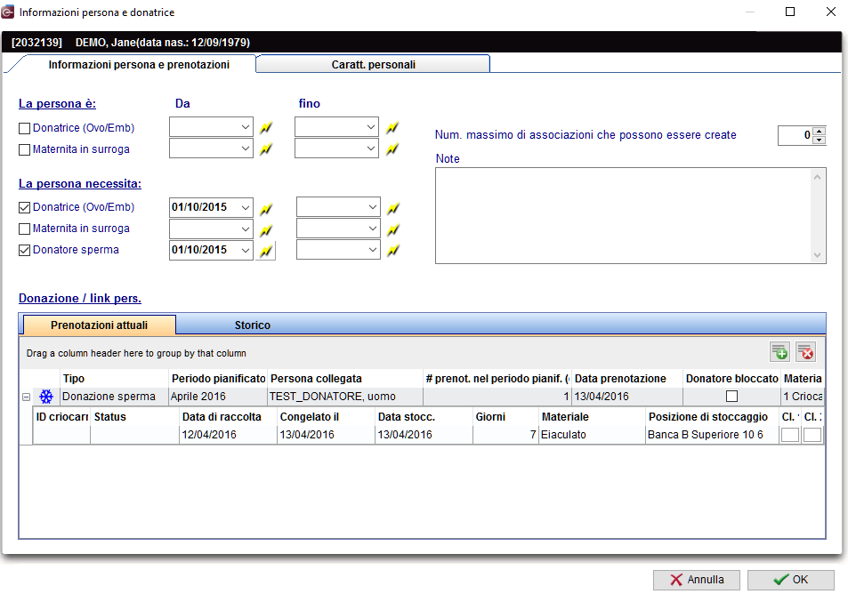This screenshot has width=848, height=594.
Task: Open fino date dropdown for 'è' Maternita in surroga
Action: [371, 148]
